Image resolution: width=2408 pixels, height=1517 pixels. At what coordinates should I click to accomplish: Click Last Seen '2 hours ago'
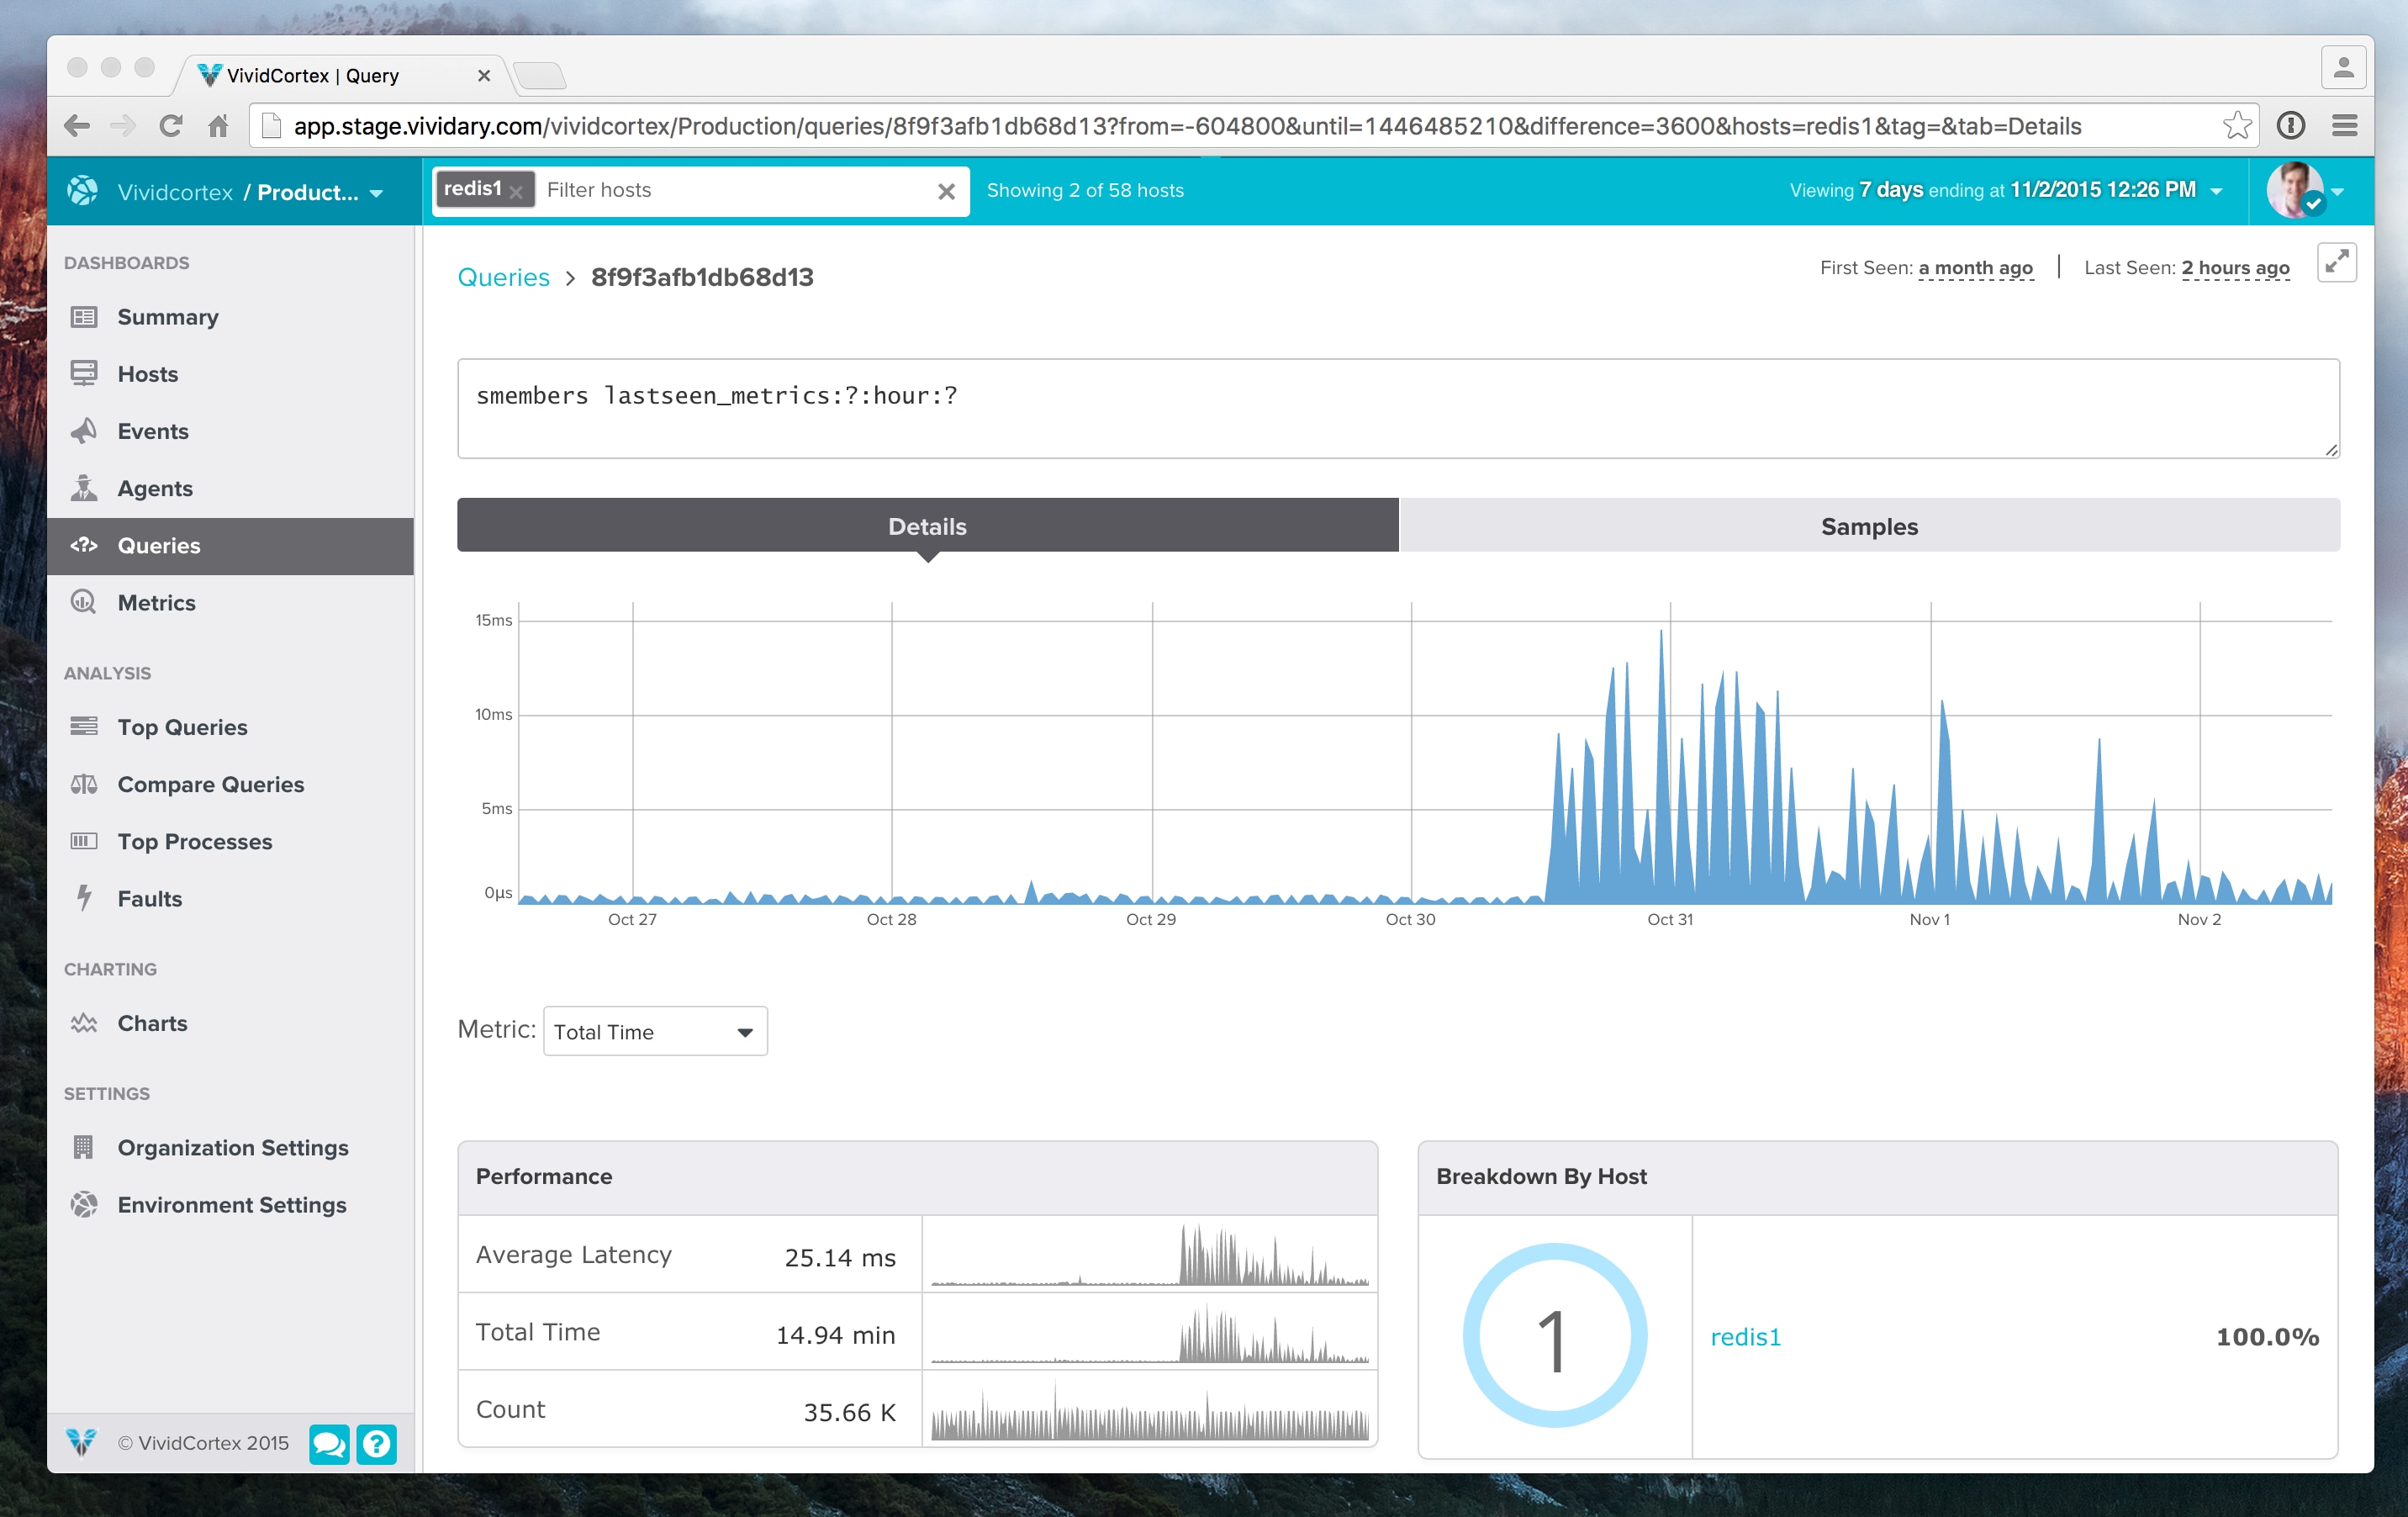coord(2235,268)
